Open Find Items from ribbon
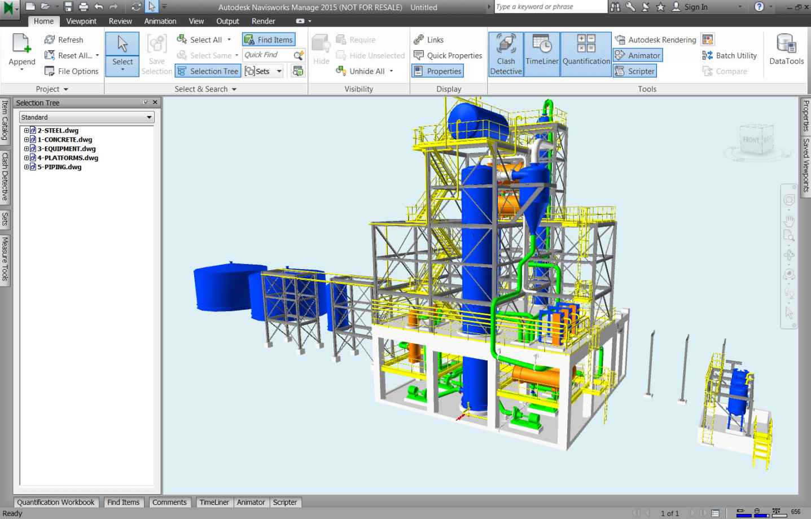811x519 pixels. point(269,39)
